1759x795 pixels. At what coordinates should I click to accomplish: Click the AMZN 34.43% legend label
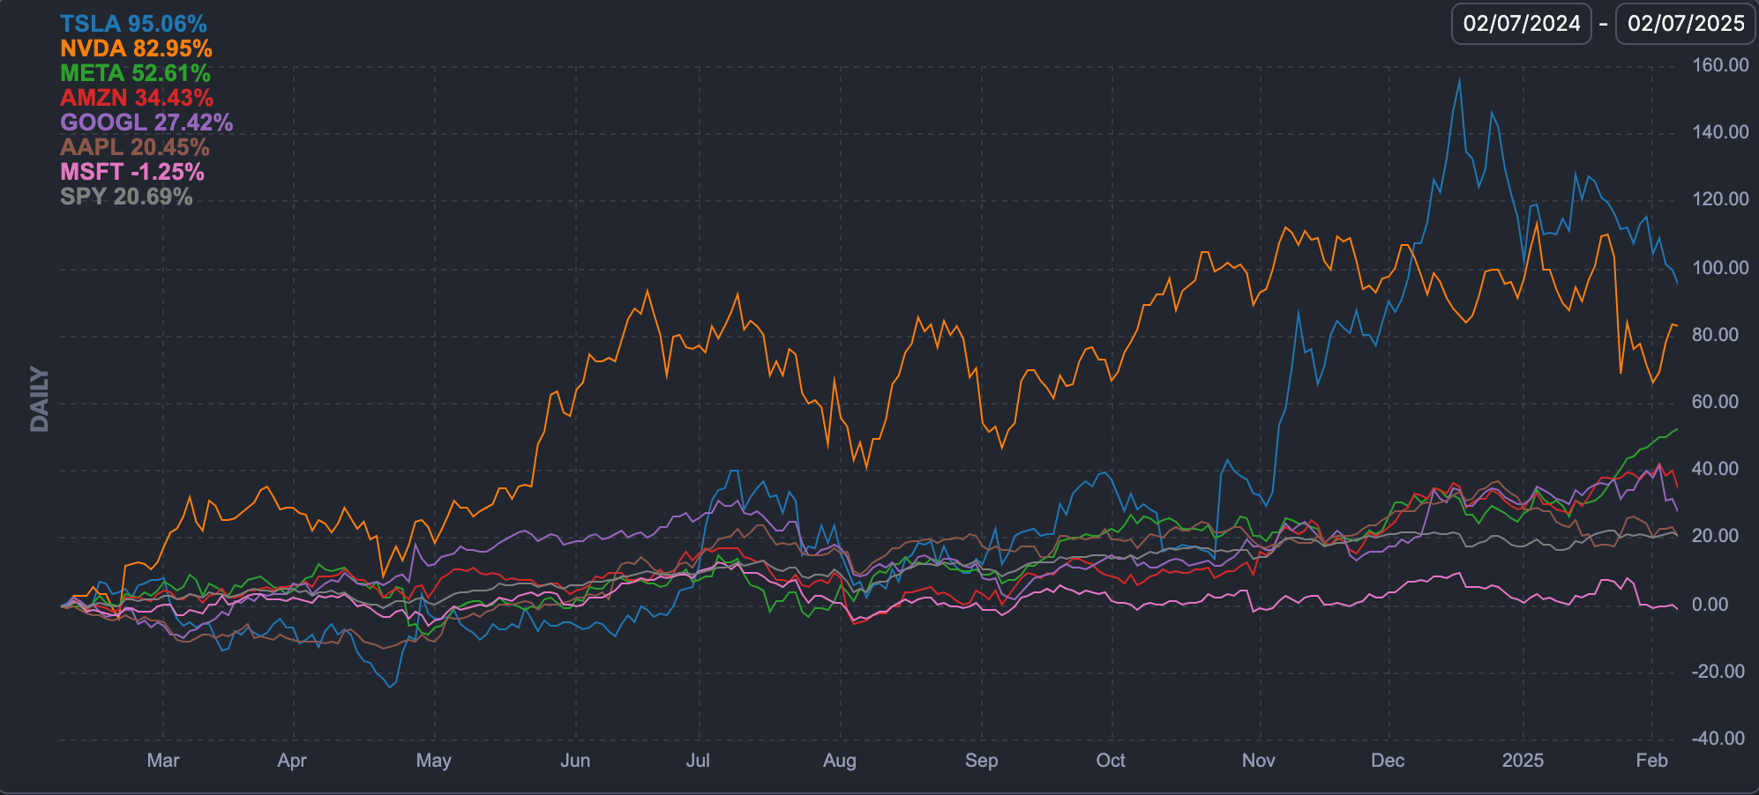137,98
